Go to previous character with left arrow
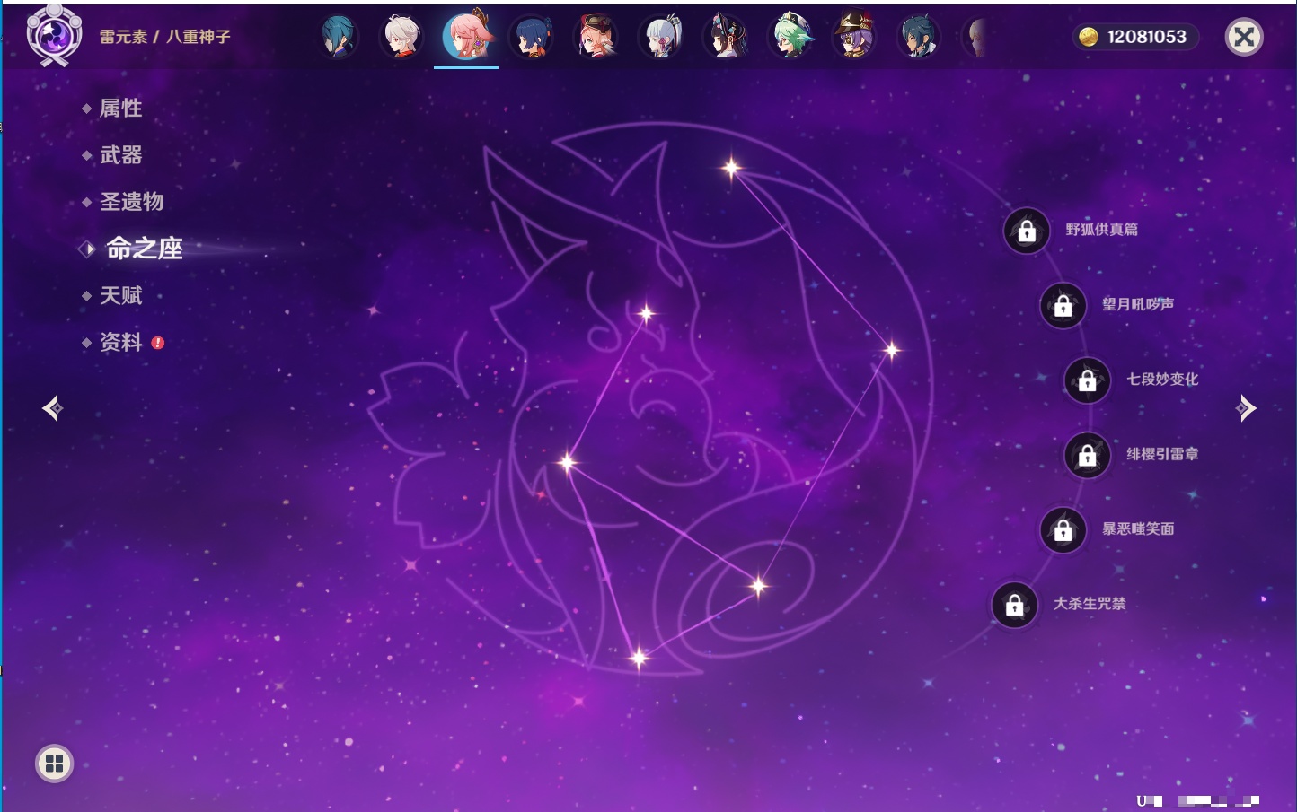The width and height of the screenshot is (1297, 812). 52,408
